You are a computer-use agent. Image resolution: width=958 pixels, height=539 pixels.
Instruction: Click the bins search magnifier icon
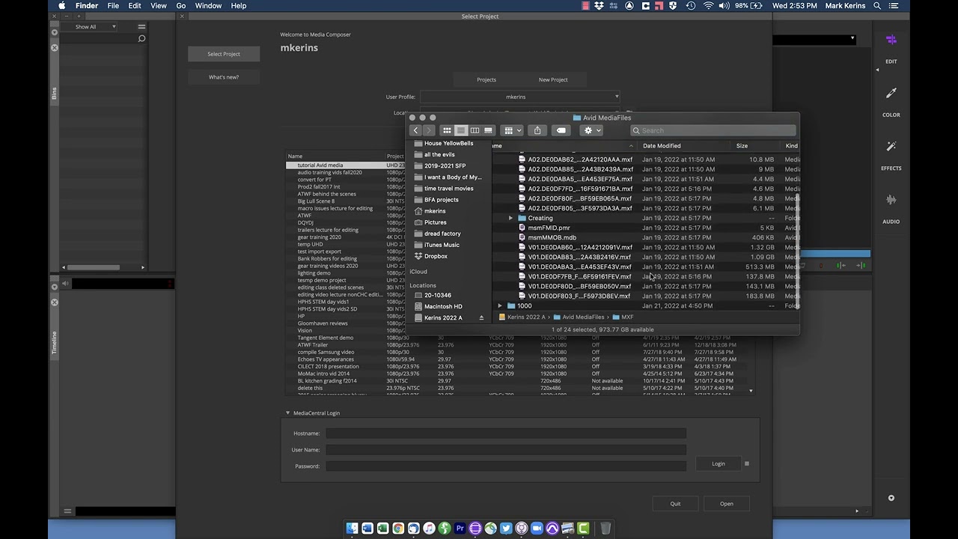141,39
